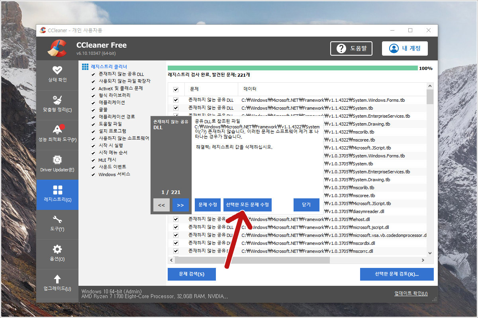478x318 pixels.
Task: Open 업데이트 확인(U) link
Action: [x=411, y=293]
